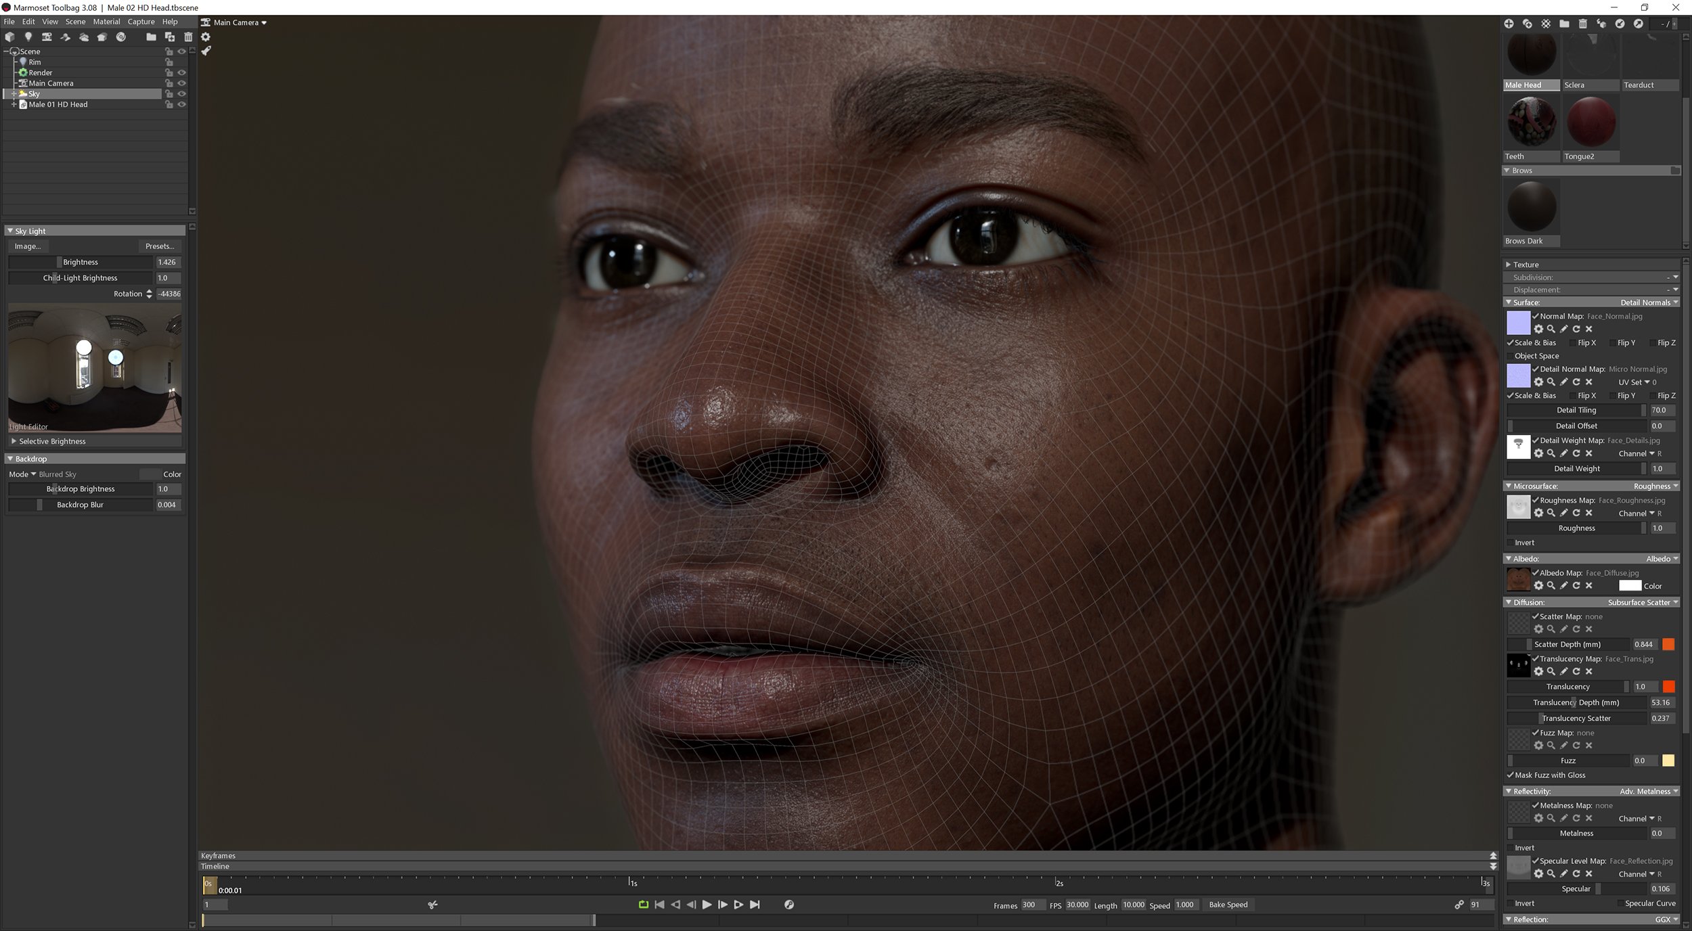Create new material group folder

tap(1564, 24)
